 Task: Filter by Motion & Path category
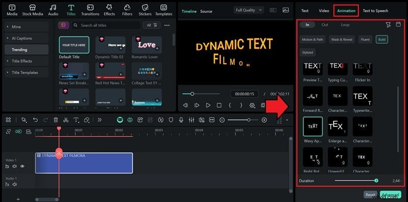pos(312,40)
